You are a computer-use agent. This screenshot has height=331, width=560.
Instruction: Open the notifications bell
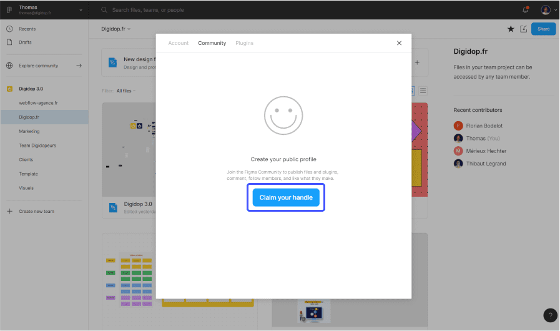pos(526,10)
